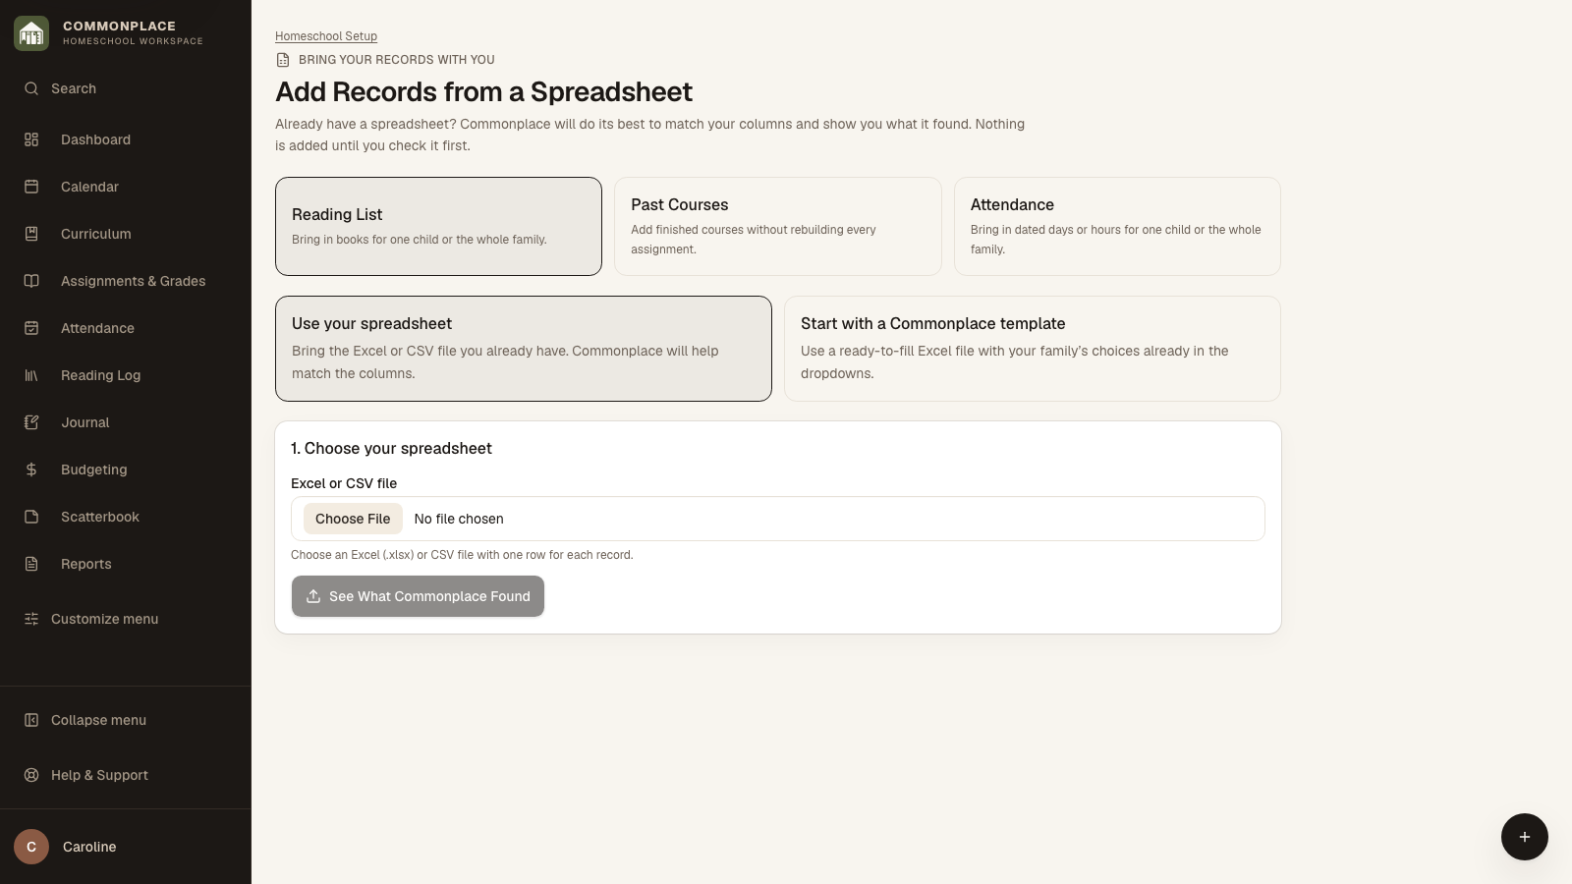The height and width of the screenshot is (884, 1572).
Task: Click See What Commonplace Found button
Action: (418, 596)
